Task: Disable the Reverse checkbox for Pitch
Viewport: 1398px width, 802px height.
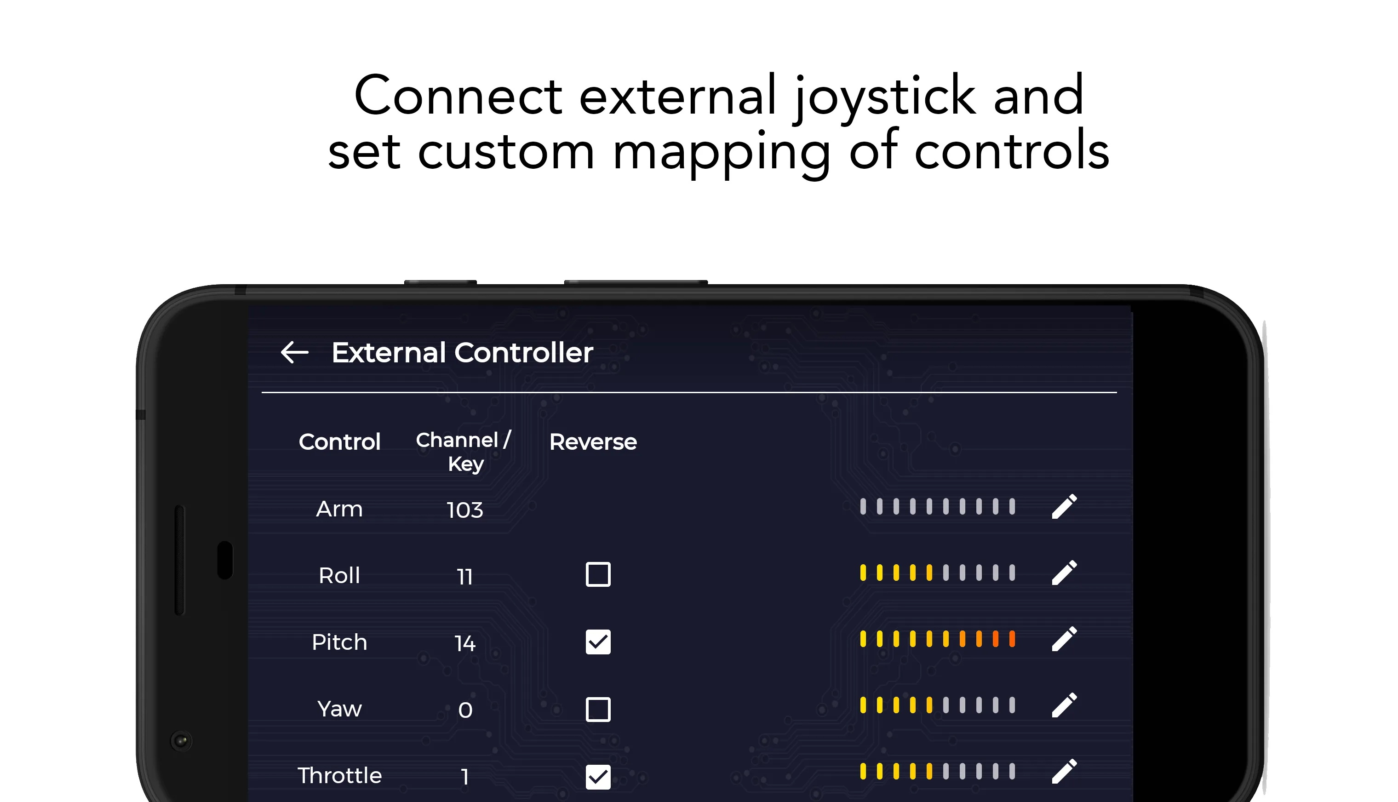Action: [x=598, y=641]
